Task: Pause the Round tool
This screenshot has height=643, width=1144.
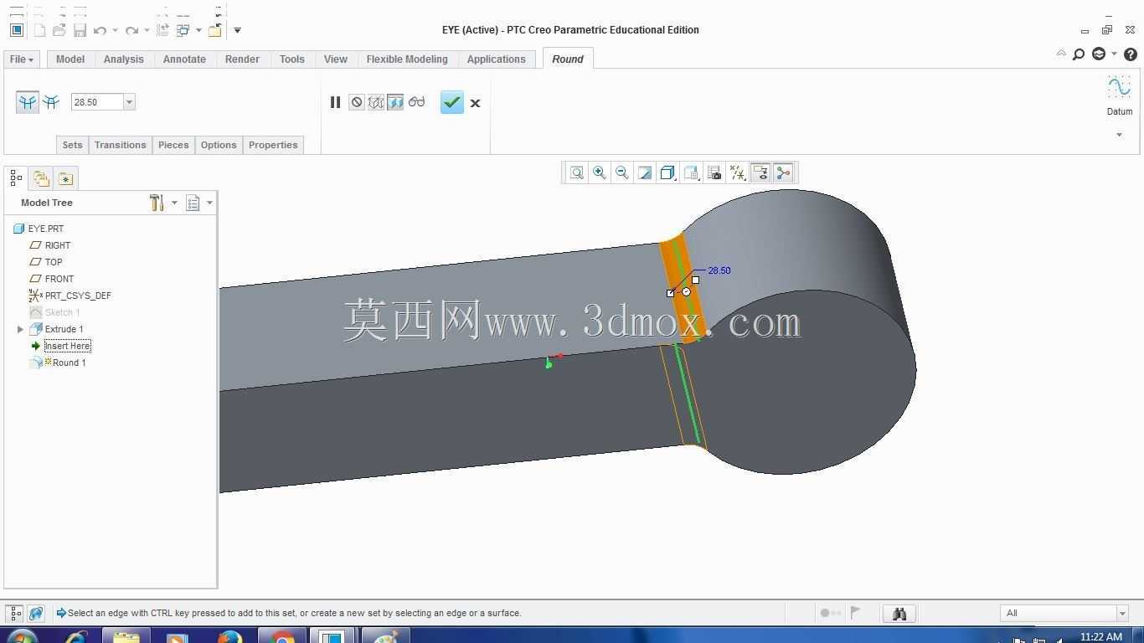Action: pos(335,102)
